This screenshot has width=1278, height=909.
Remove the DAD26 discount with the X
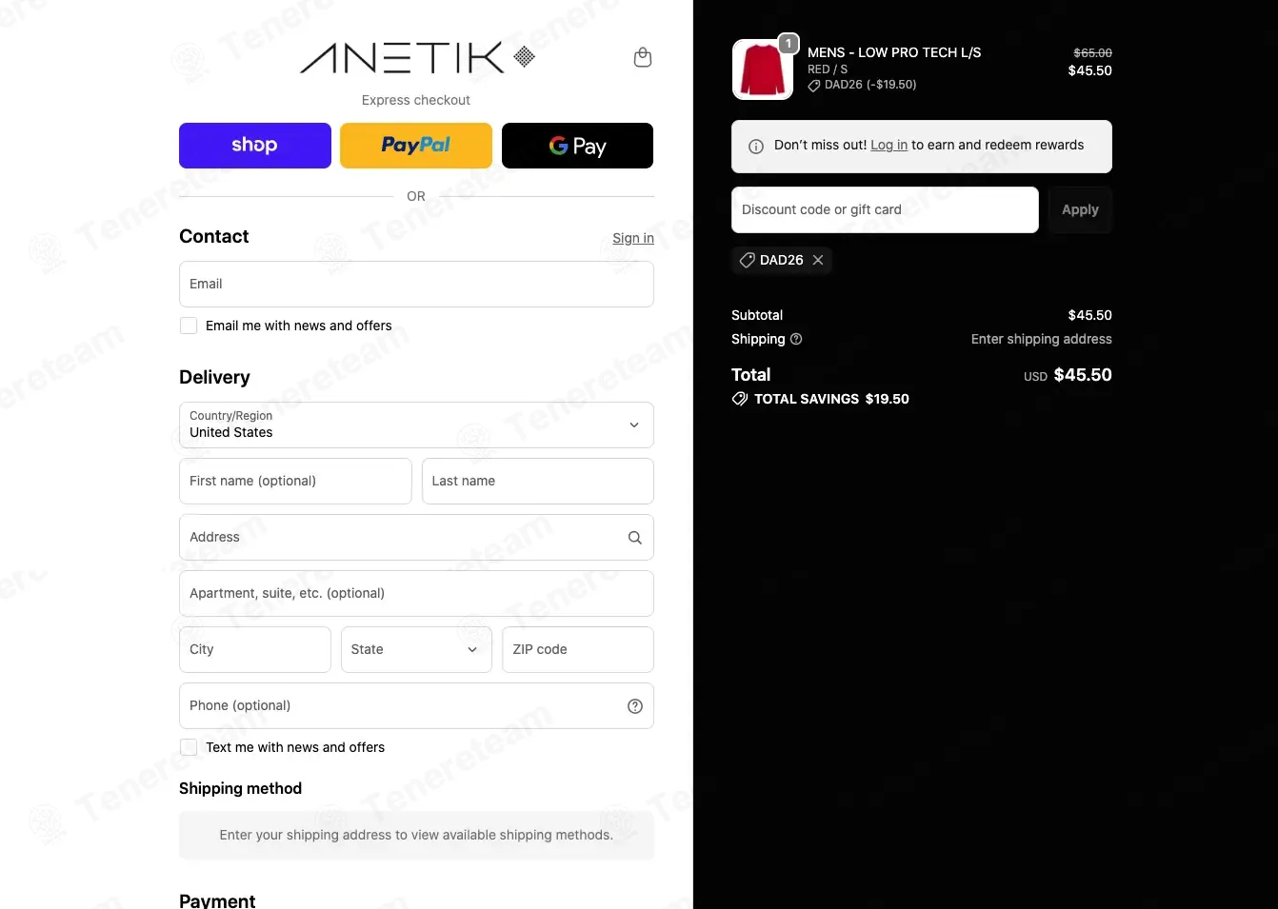tap(818, 260)
